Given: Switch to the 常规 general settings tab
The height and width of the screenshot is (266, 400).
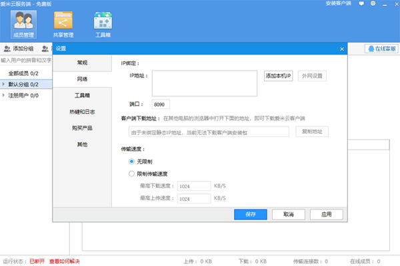Looking at the screenshot, I should click(x=82, y=63).
